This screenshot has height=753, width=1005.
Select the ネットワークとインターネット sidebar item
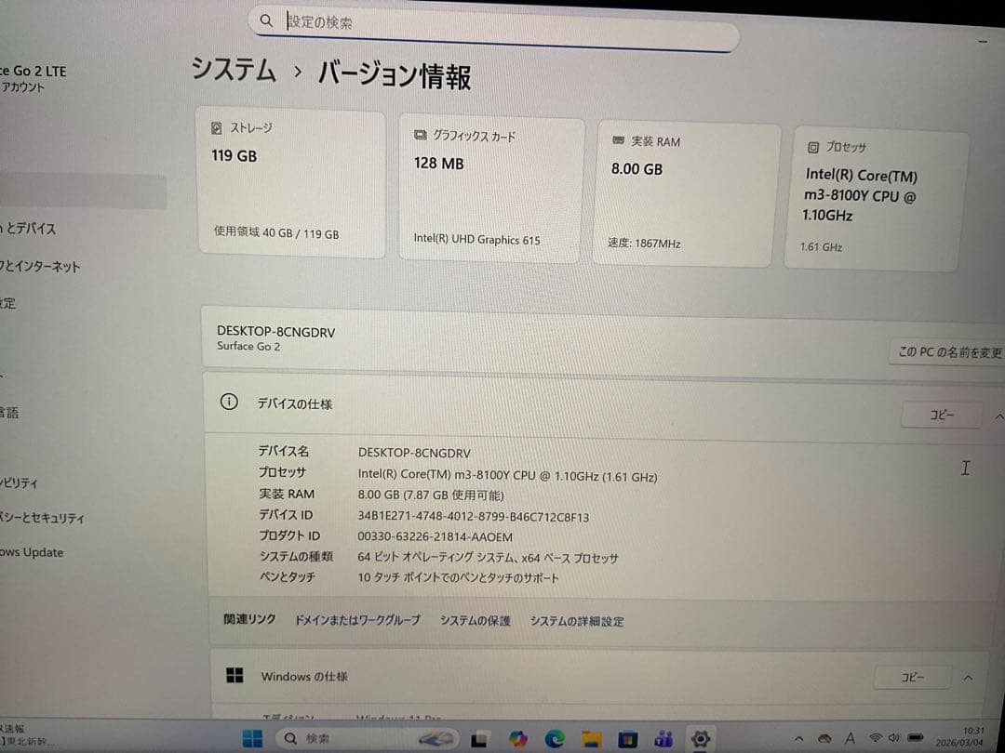(x=40, y=267)
